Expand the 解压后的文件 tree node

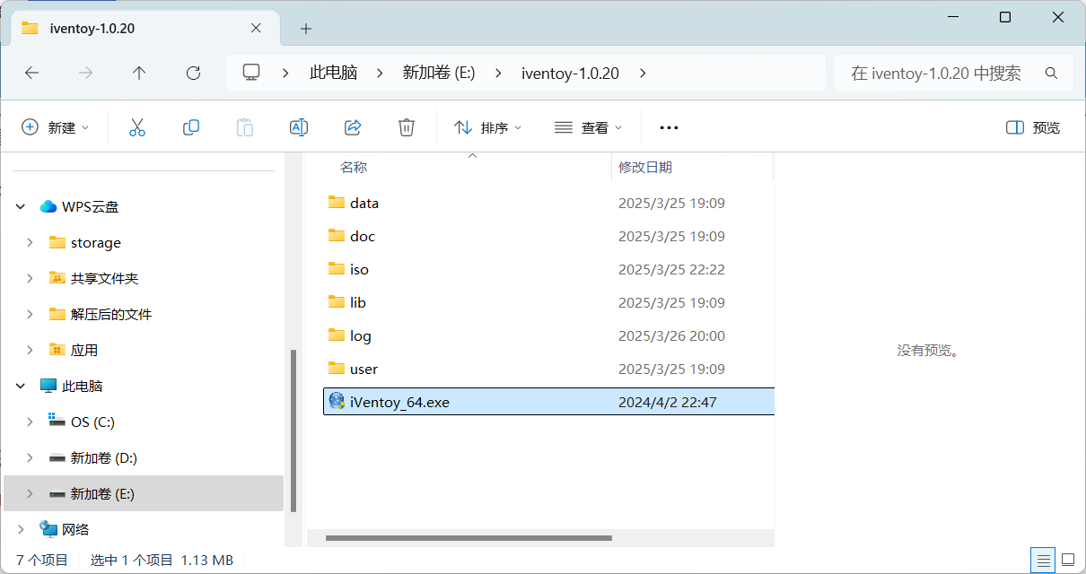pyautogui.click(x=30, y=314)
